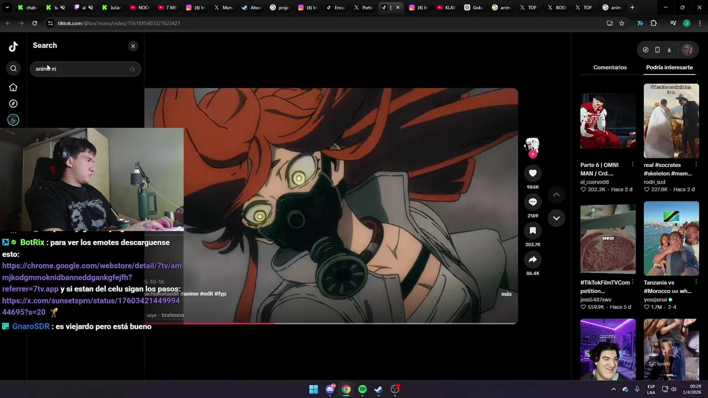708x398 pixels.
Task: Visit yessjamal profile link
Action: point(655,300)
